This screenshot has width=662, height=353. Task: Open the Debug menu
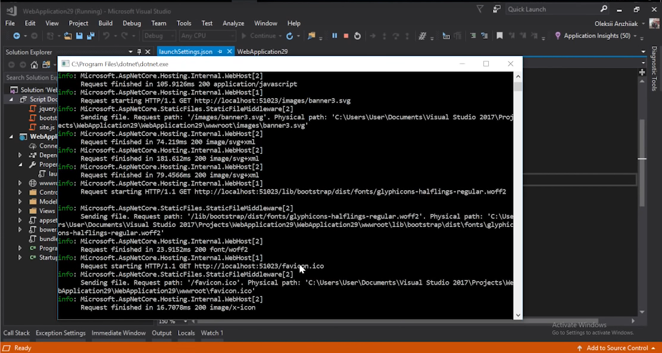pos(132,23)
